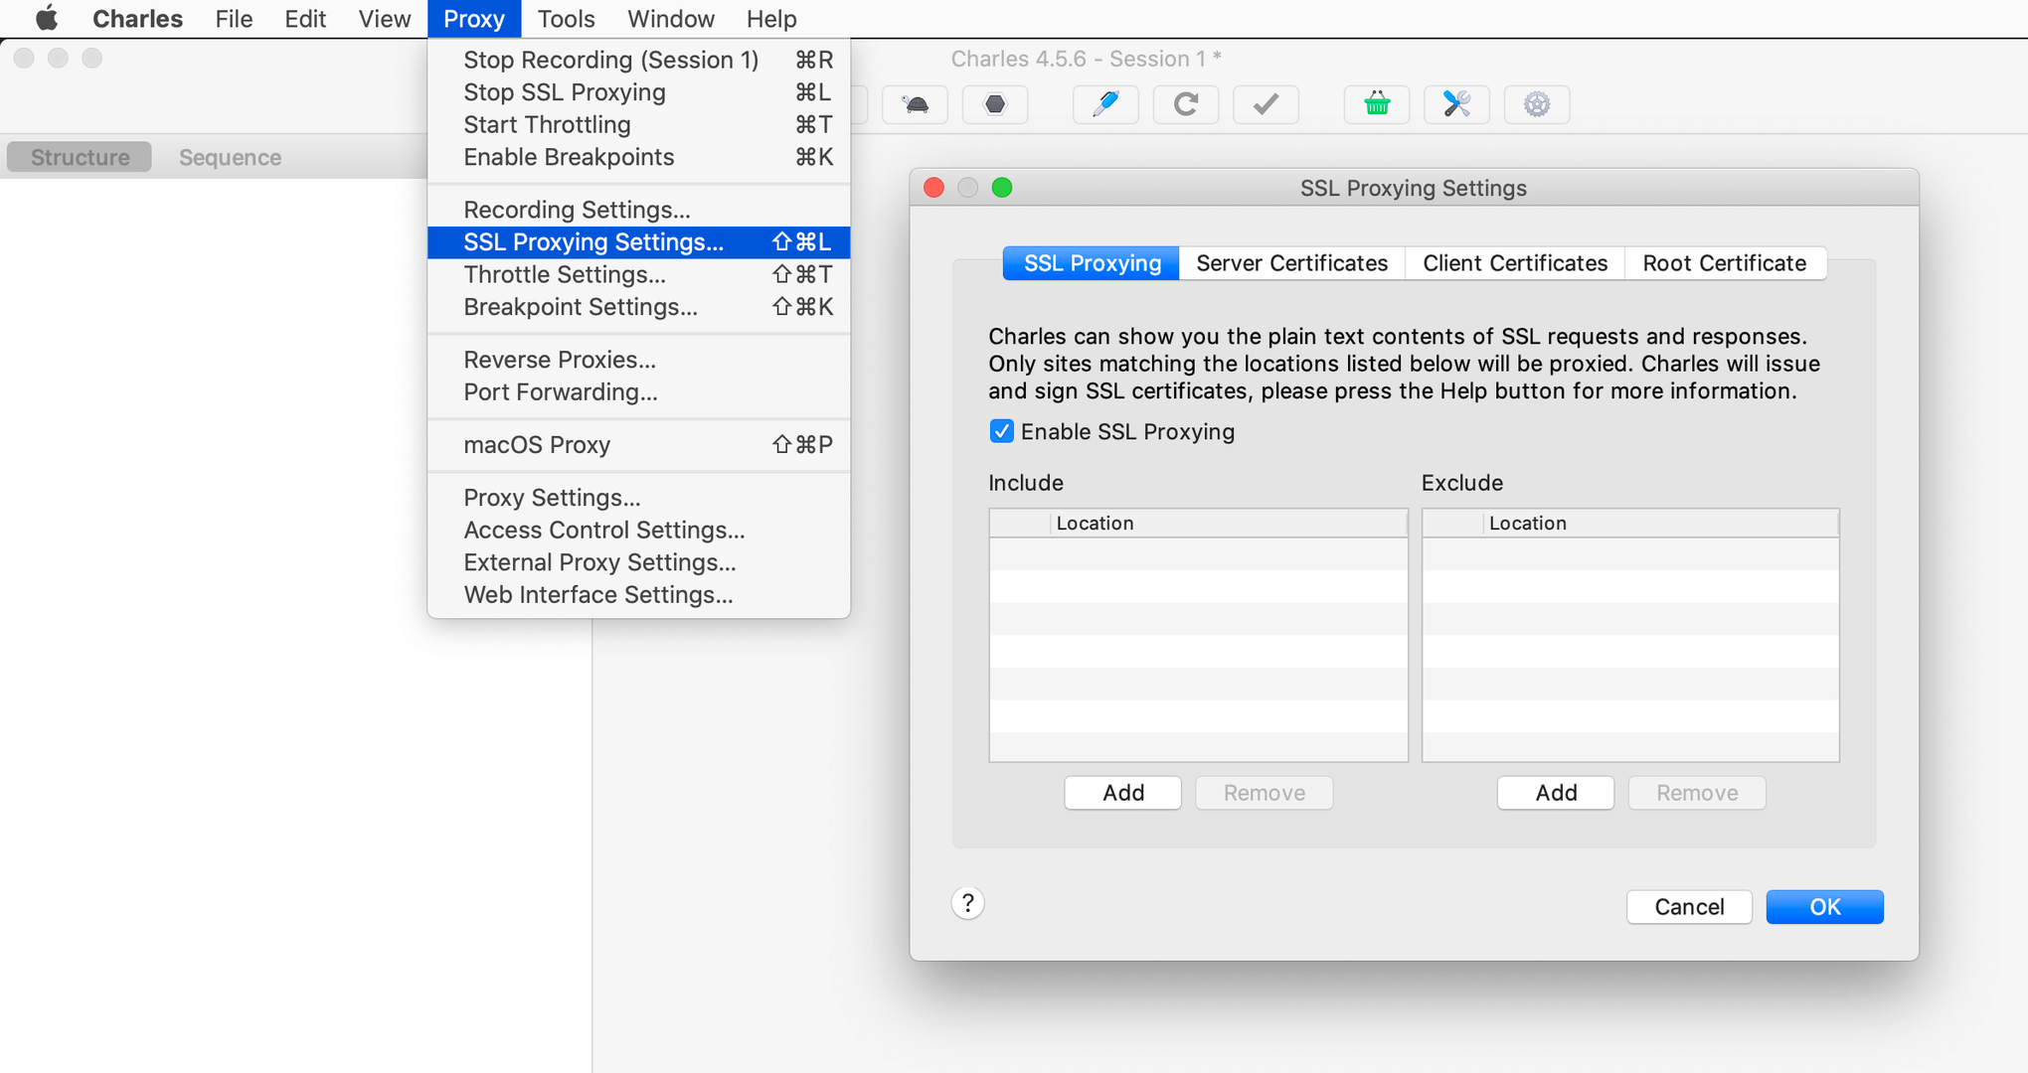This screenshot has width=2028, height=1073.
Task: Open the File menu
Action: 234,19
